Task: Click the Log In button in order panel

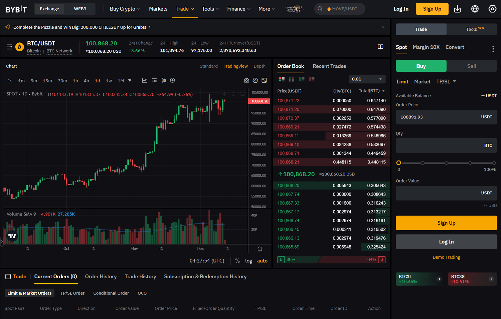Action: tap(446, 242)
